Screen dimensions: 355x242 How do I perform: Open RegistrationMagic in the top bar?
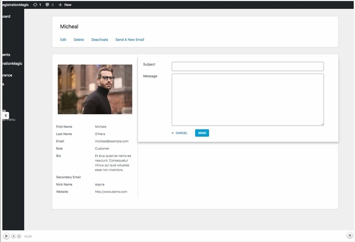pos(15,5)
